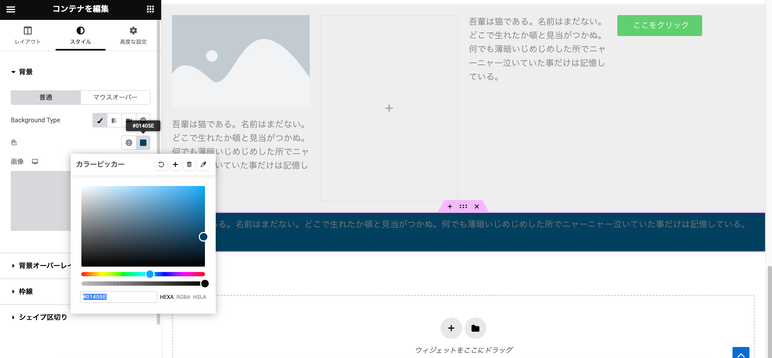
Task: Open the 高度な設定 tab
Action: point(133,35)
